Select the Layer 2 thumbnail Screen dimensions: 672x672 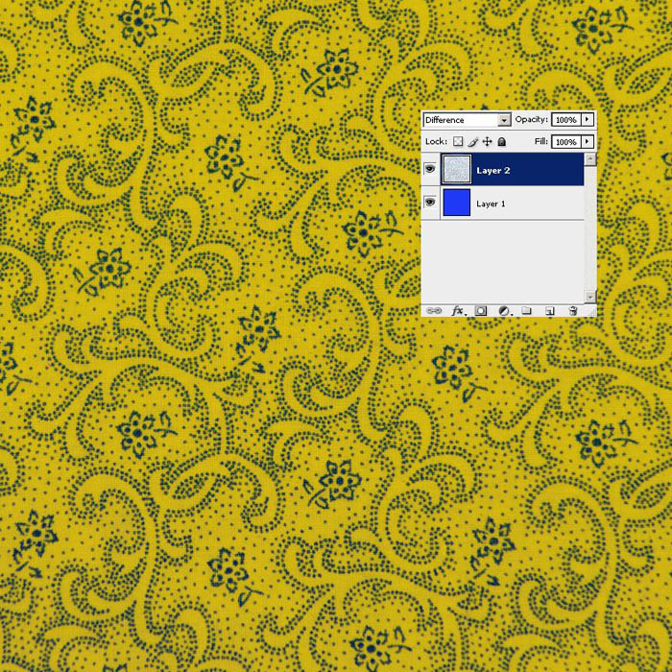tap(456, 170)
